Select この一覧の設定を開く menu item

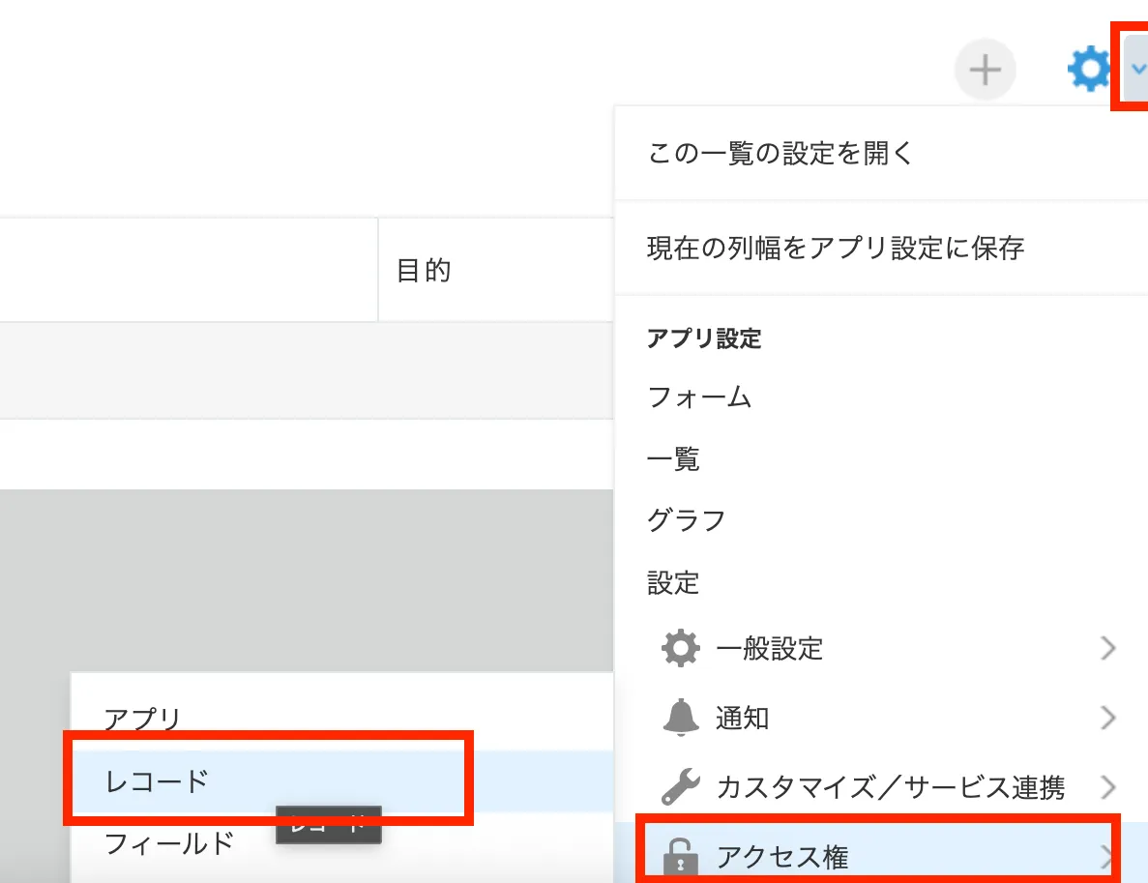pyautogui.click(x=780, y=153)
